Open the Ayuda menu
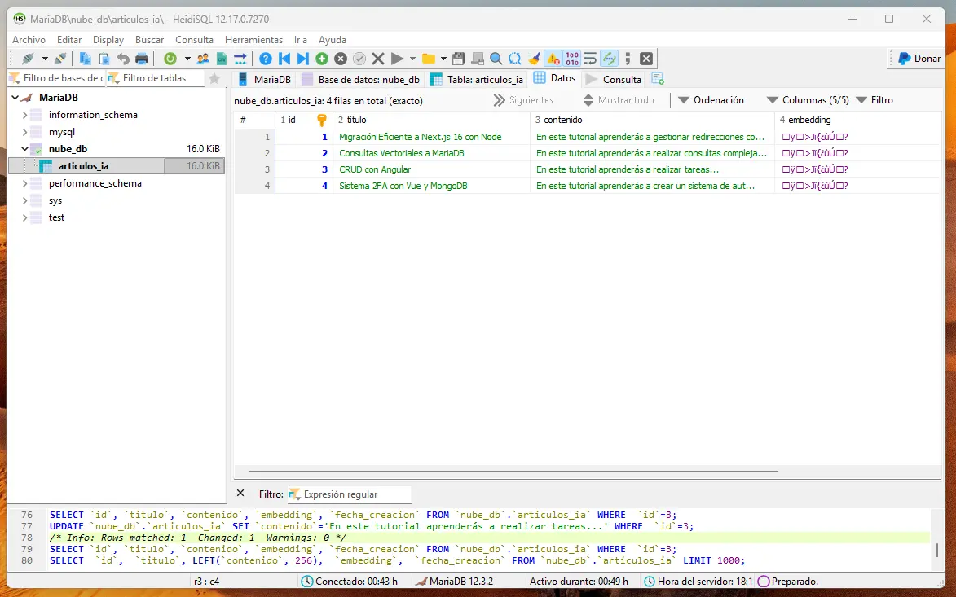 coord(333,40)
